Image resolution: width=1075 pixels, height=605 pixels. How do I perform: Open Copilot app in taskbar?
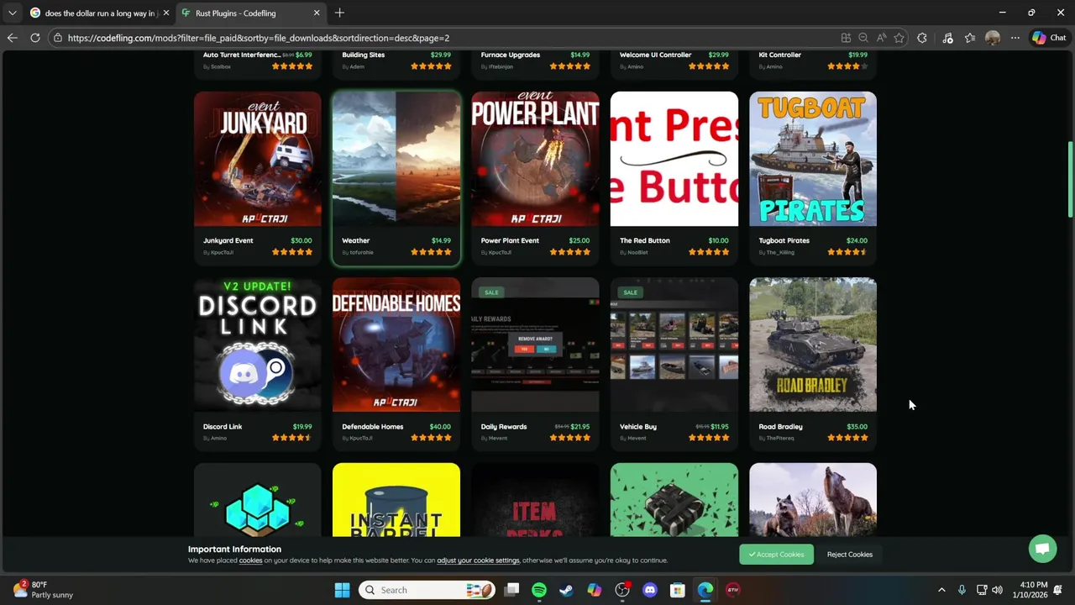pyautogui.click(x=595, y=590)
